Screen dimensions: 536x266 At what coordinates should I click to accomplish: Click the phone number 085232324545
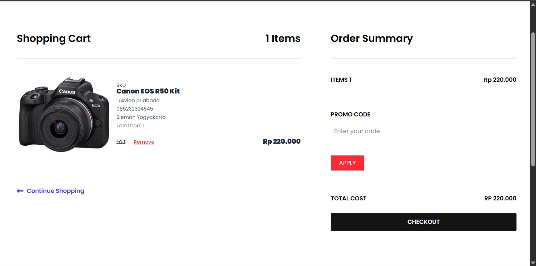[x=135, y=109]
